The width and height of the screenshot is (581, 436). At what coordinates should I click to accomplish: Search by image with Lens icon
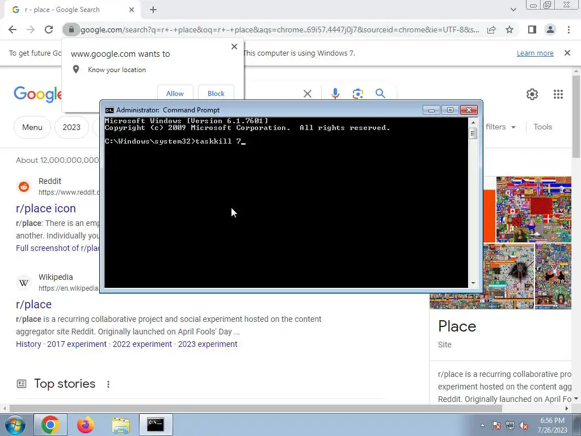357,94
